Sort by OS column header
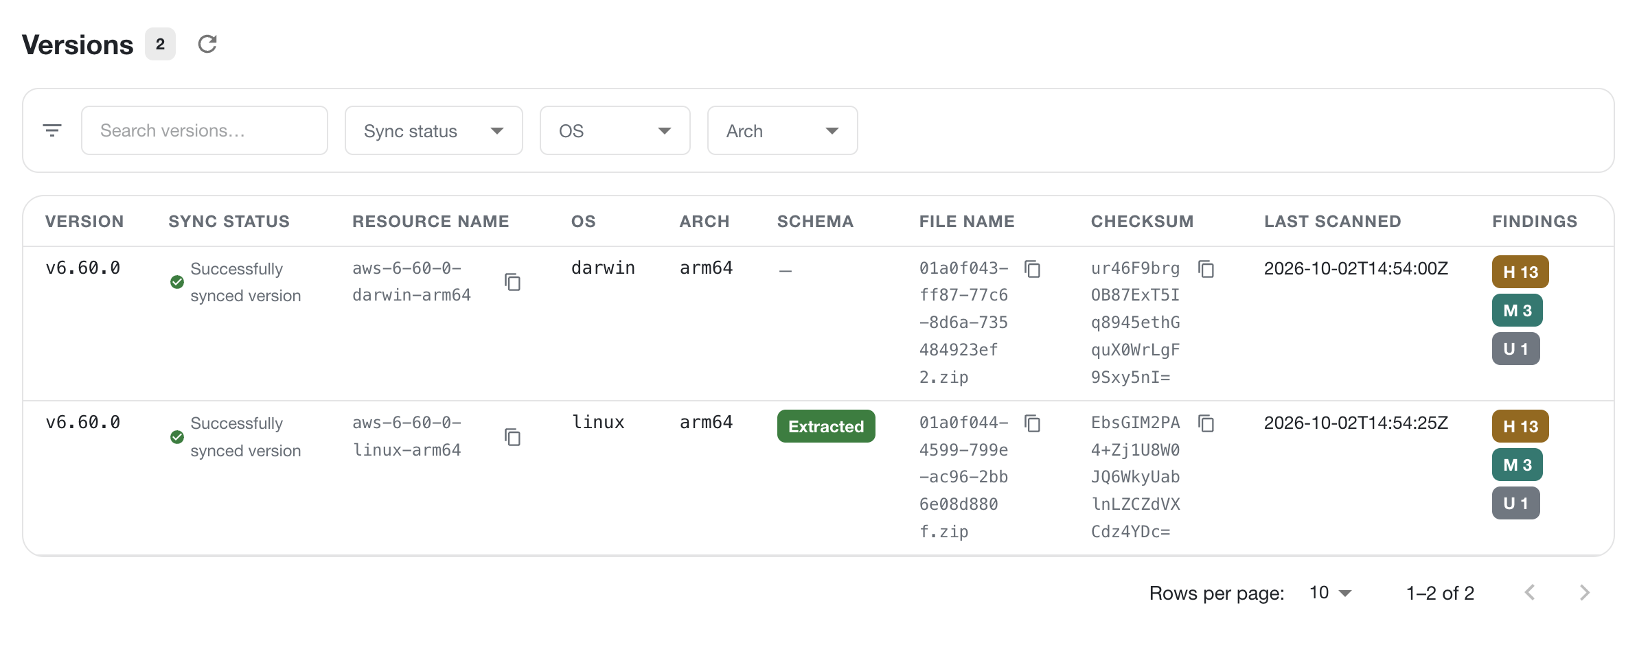 coord(584,222)
